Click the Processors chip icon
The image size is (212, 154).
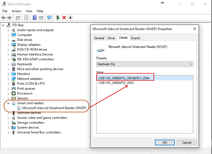(14, 93)
